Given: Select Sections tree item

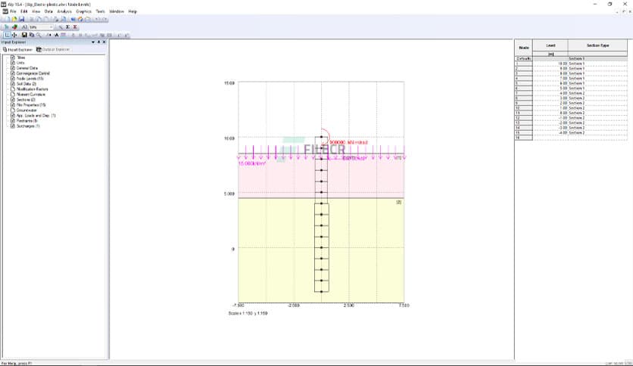Looking at the screenshot, I should tap(26, 100).
